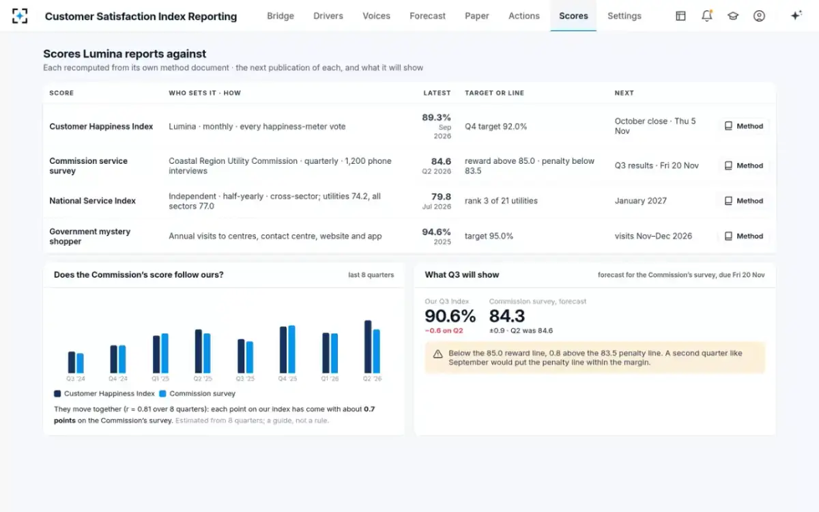Switch to the Bridge tab
The height and width of the screenshot is (512, 819).
coord(281,16)
